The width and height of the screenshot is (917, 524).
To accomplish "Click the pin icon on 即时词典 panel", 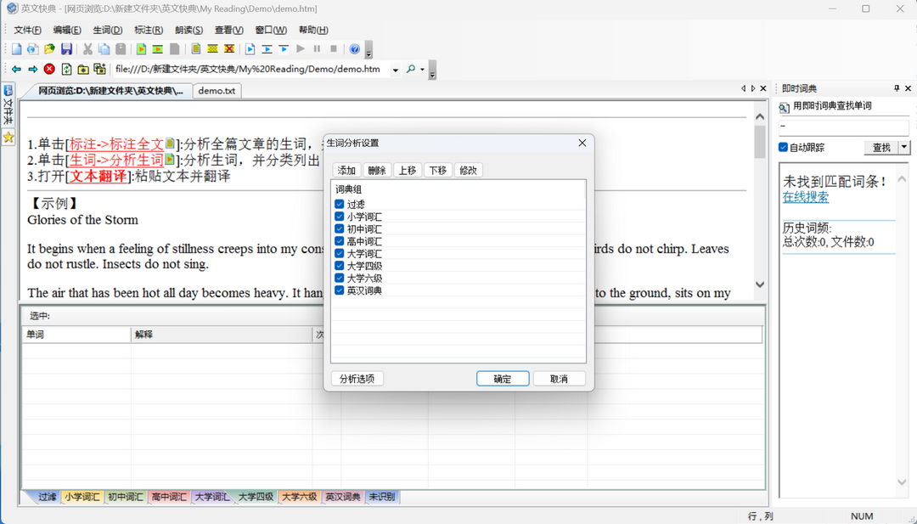I will (897, 88).
